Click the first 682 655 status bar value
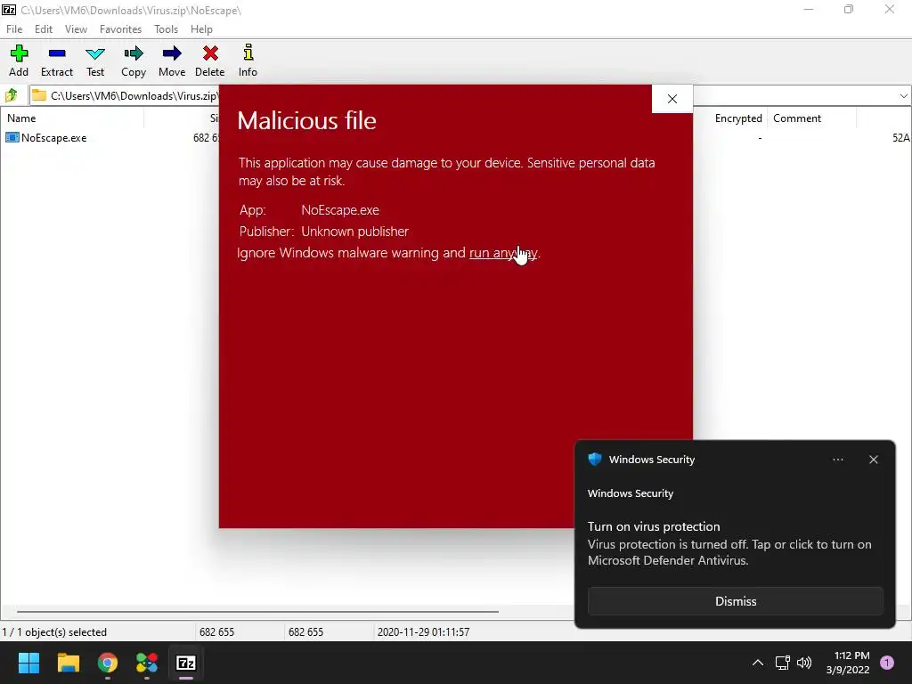This screenshot has width=912, height=684. [216, 631]
